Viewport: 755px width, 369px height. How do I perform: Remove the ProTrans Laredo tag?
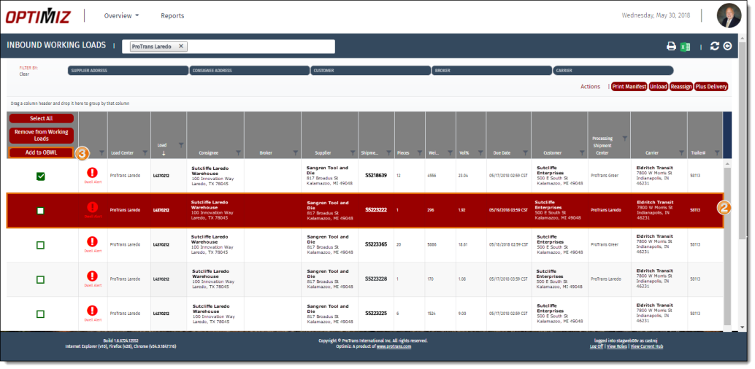(x=181, y=47)
